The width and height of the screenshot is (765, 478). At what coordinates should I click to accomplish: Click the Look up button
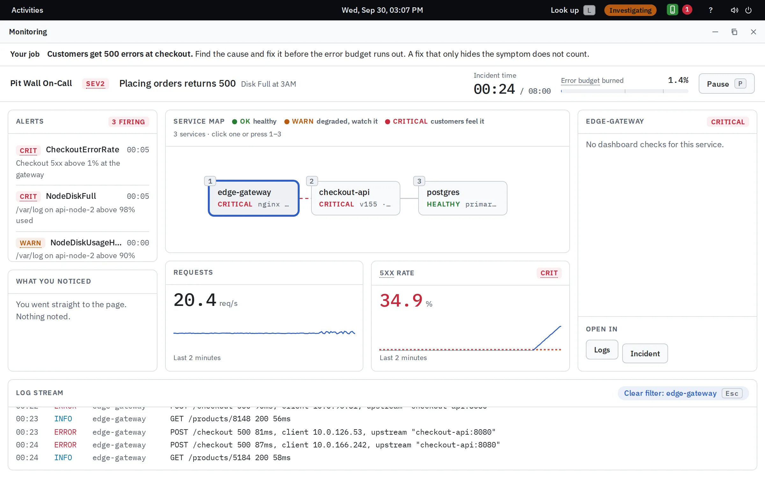coord(573,10)
